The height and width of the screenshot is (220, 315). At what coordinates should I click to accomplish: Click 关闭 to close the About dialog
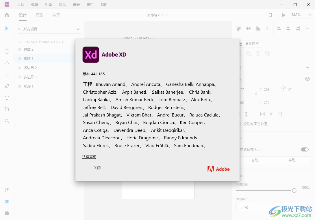tap(97, 168)
